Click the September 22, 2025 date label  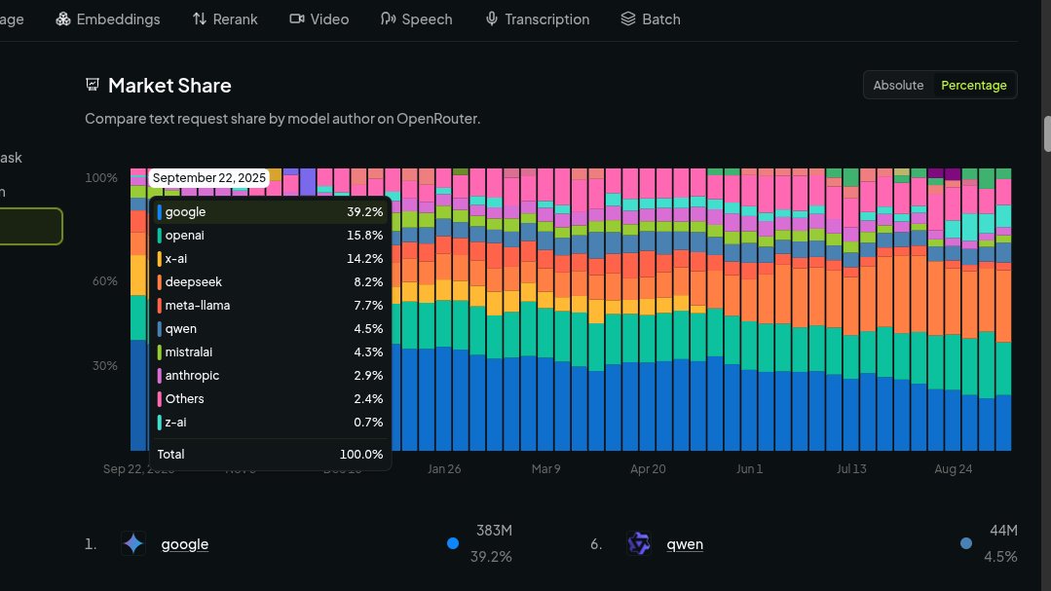click(x=209, y=177)
